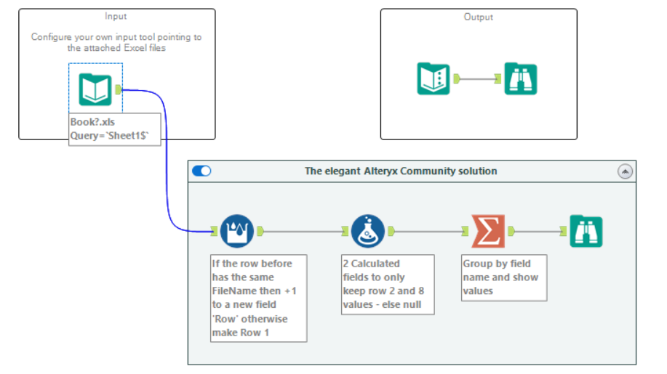
Task: Select the 'Book?.xls Query=`Sheet1$`' annotation
Action: click(x=115, y=129)
